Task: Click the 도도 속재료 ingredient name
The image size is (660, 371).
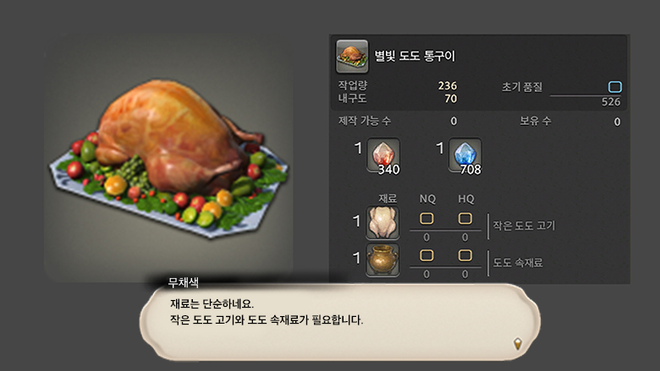Action: click(518, 263)
